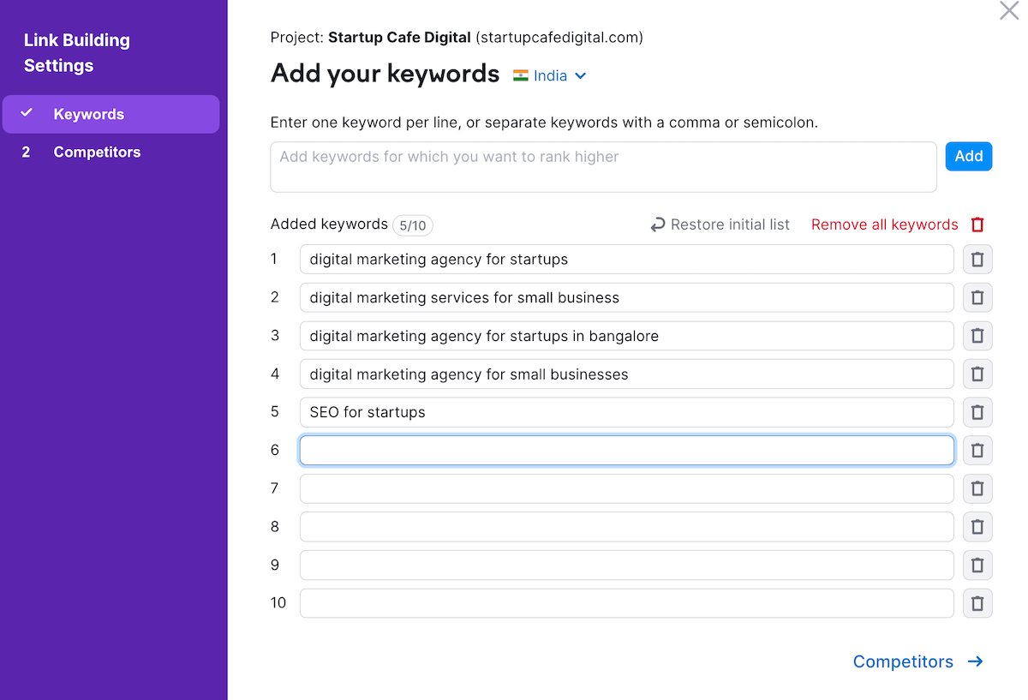
Task: Click the red trash icon to remove all keywords
Action: 977,224
